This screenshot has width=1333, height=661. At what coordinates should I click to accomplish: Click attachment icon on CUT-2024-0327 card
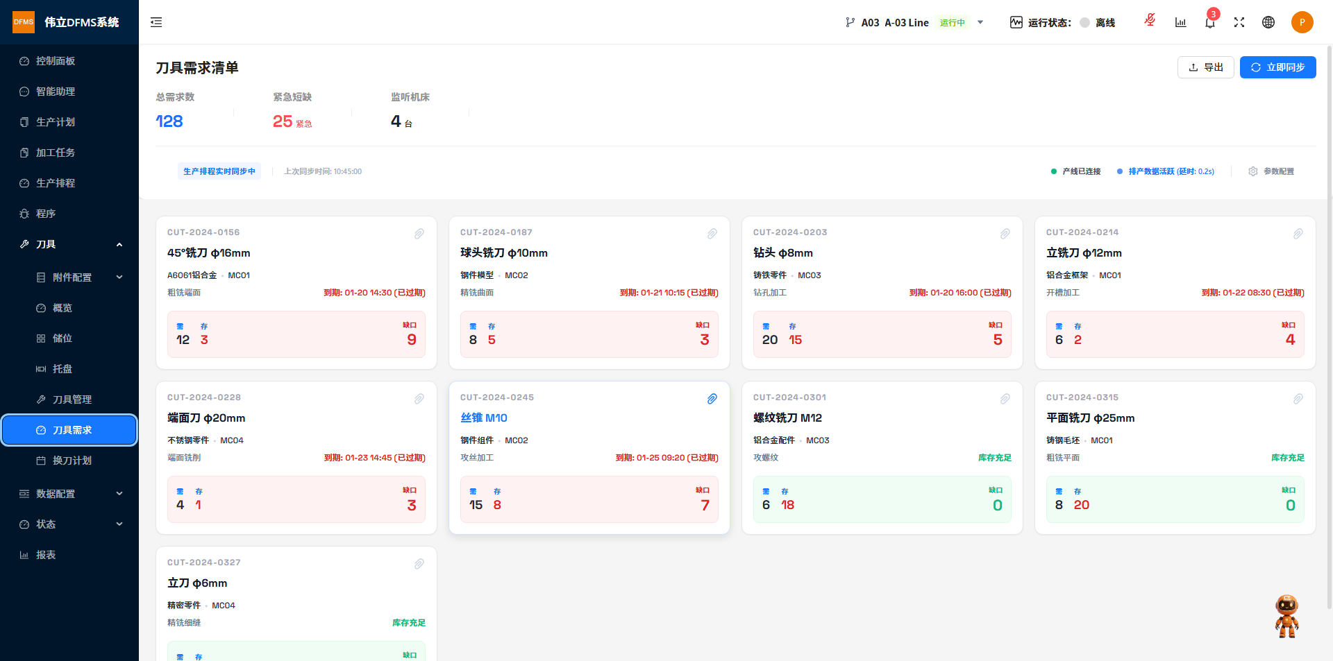pyautogui.click(x=419, y=564)
